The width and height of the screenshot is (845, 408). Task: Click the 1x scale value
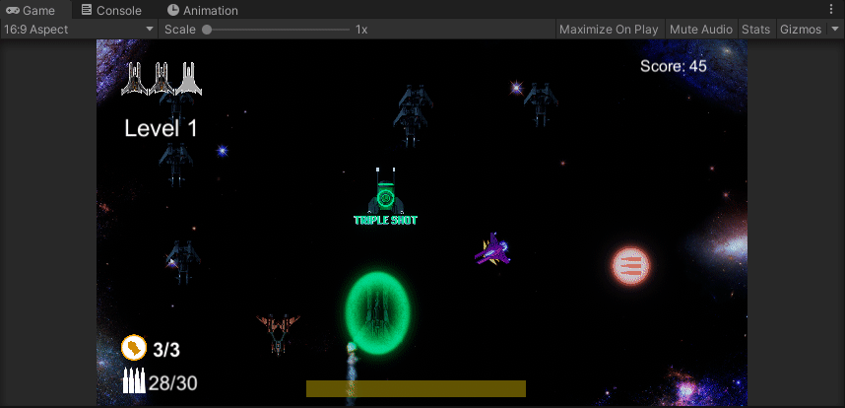(361, 30)
